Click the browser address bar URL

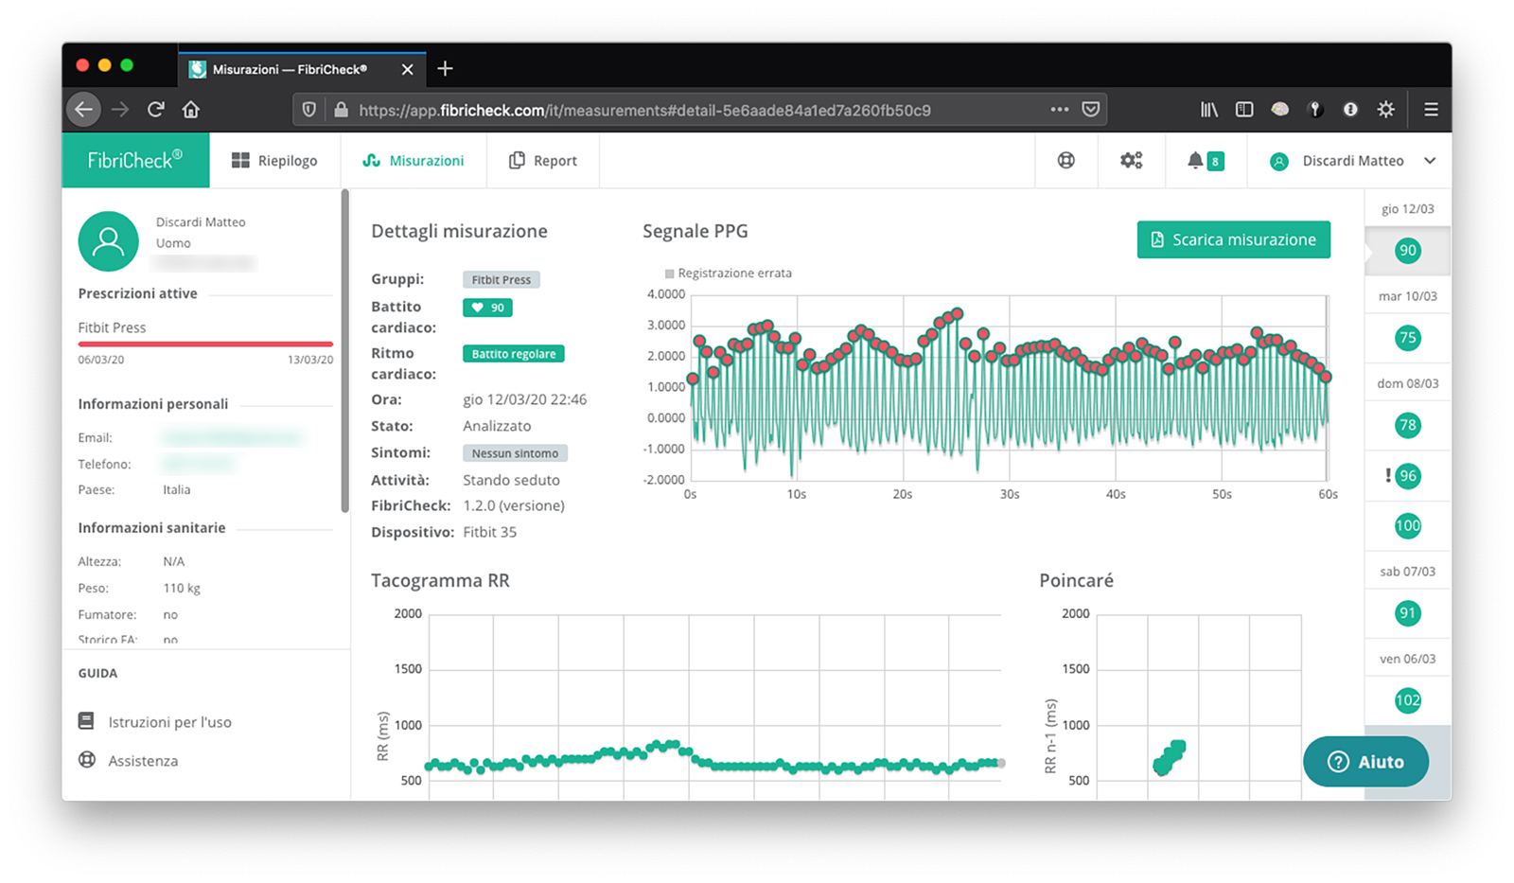pyautogui.click(x=644, y=110)
